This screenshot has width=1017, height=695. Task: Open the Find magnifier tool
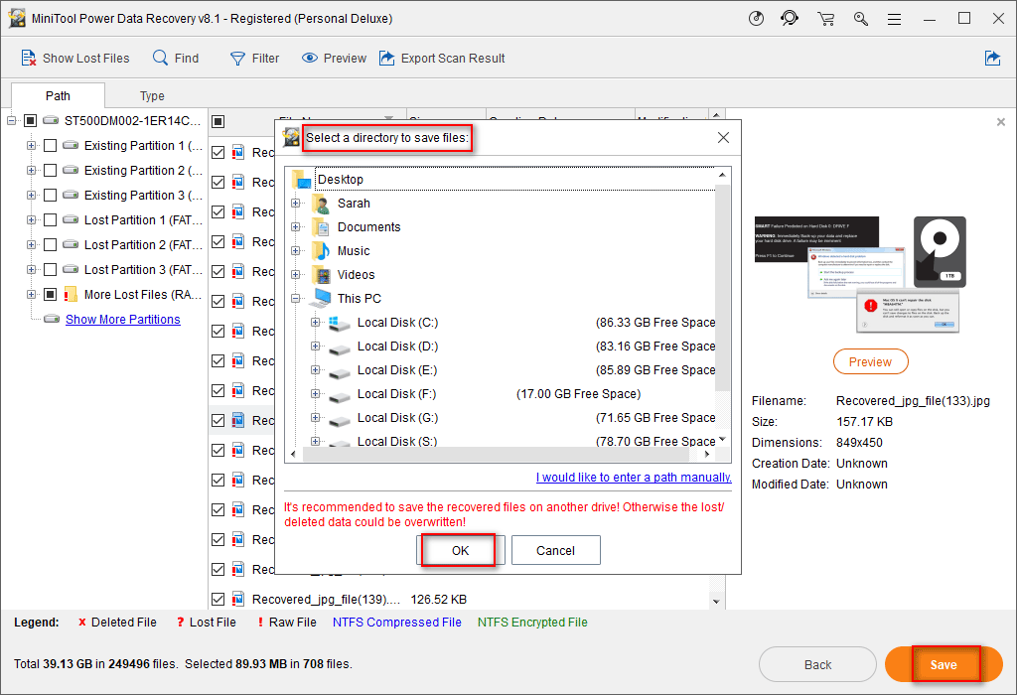tap(160, 58)
